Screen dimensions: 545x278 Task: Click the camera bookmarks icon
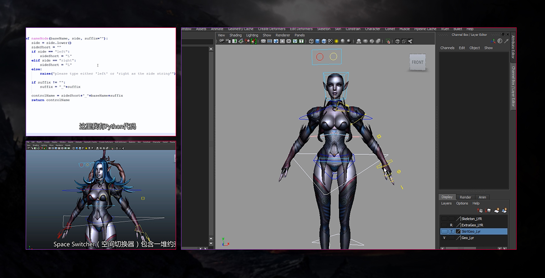click(234, 41)
